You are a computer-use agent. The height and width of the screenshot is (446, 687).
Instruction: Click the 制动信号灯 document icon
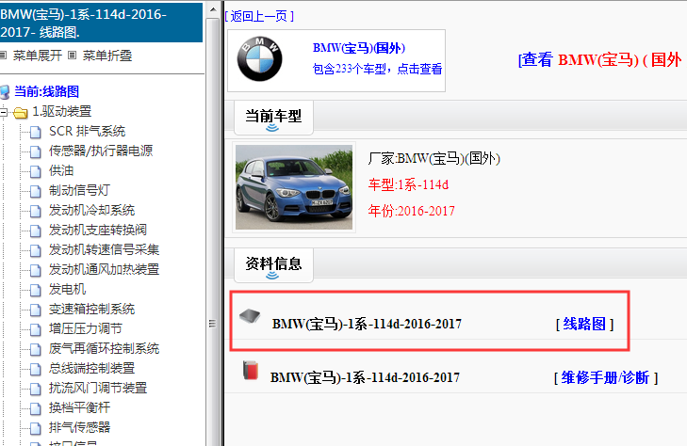click(36, 191)
